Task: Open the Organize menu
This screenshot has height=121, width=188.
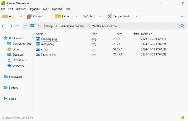Action: (34, 9)
